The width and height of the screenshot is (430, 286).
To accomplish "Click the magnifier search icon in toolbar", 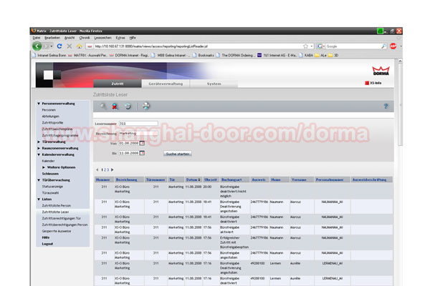I will click(x=102, y=107).
